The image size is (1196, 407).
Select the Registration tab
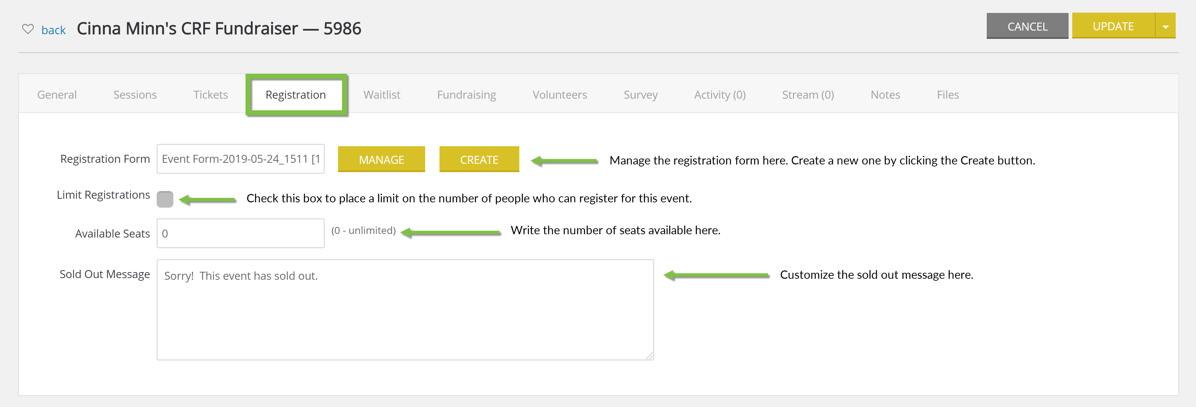296,95
